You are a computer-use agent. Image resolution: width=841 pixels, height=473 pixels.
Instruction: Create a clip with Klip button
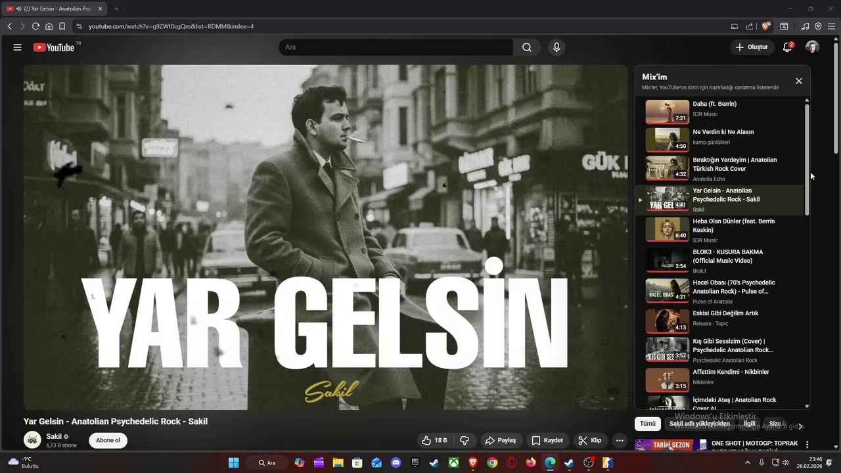point(589,440)
